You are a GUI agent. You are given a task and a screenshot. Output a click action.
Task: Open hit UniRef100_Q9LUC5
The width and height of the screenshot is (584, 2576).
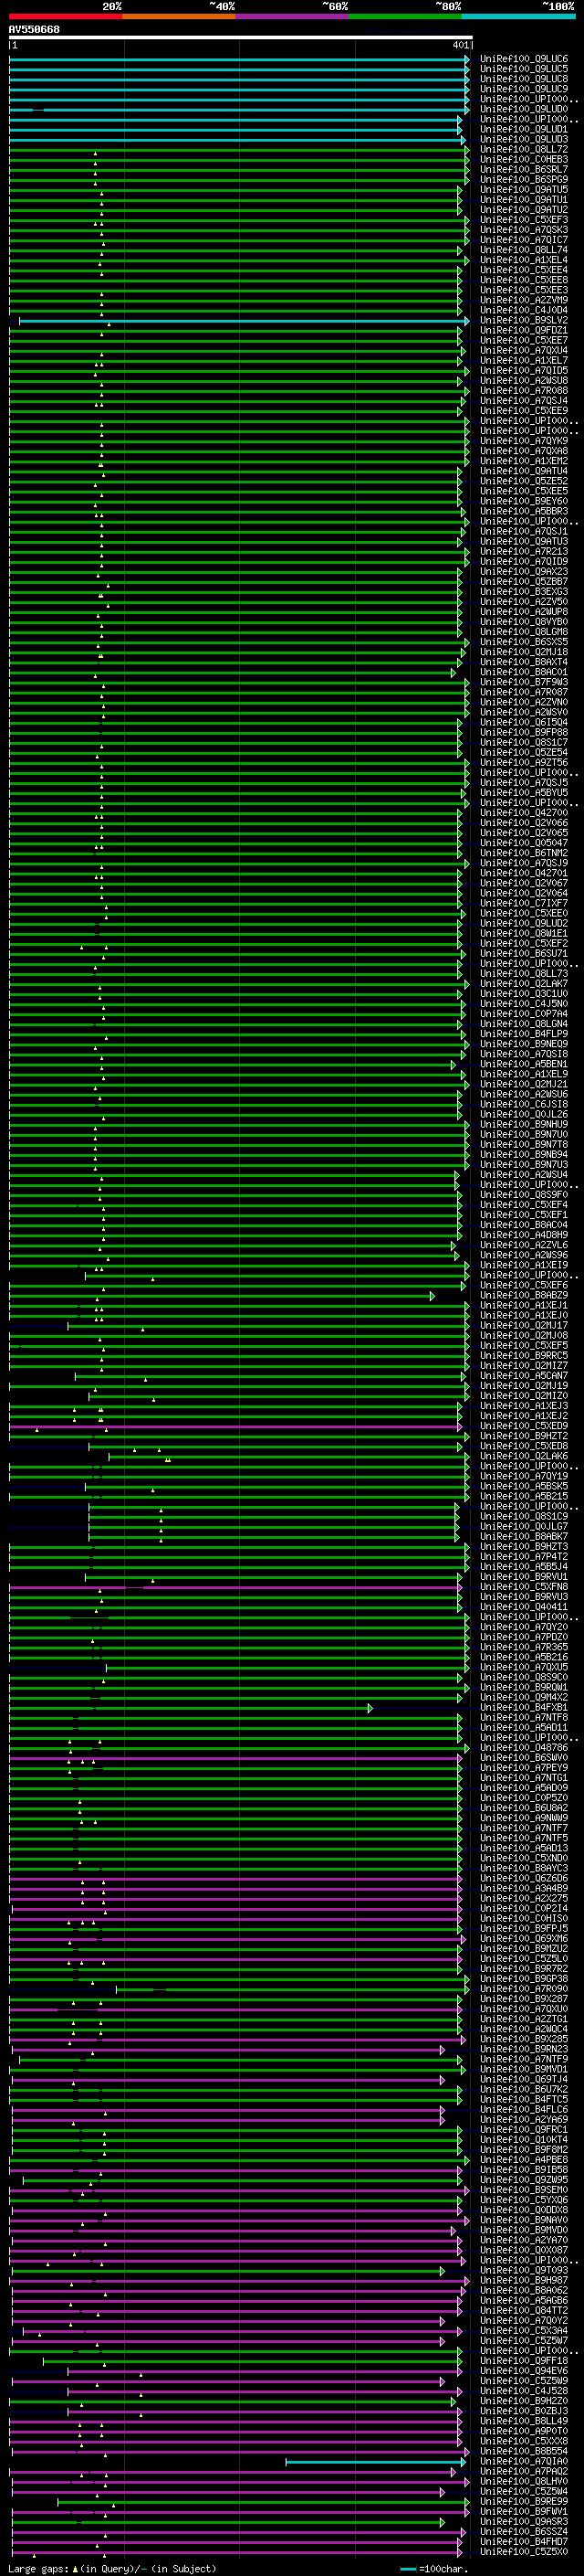[524, 69]
